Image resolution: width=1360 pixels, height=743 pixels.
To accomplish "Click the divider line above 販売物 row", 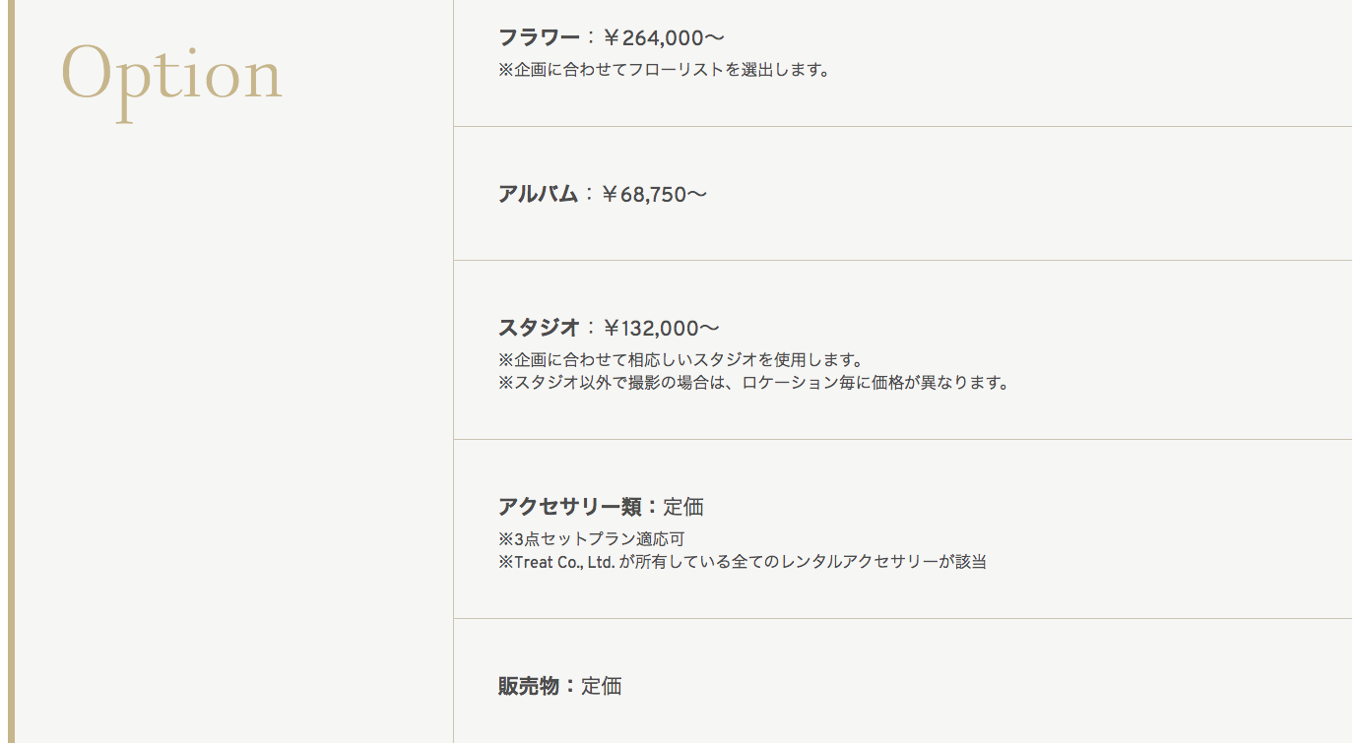I will [x=903, y=618].
